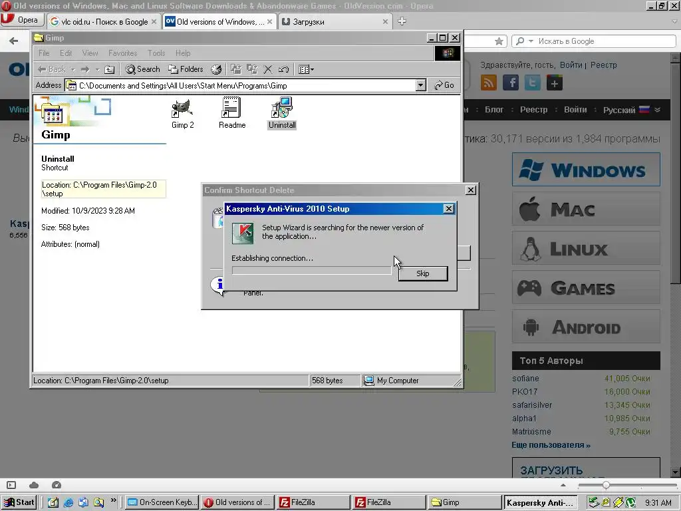This screenshot has height=511, width=681.
Task: Click the Opera panel toggle icon in status bar
Action: pos(11,485)
